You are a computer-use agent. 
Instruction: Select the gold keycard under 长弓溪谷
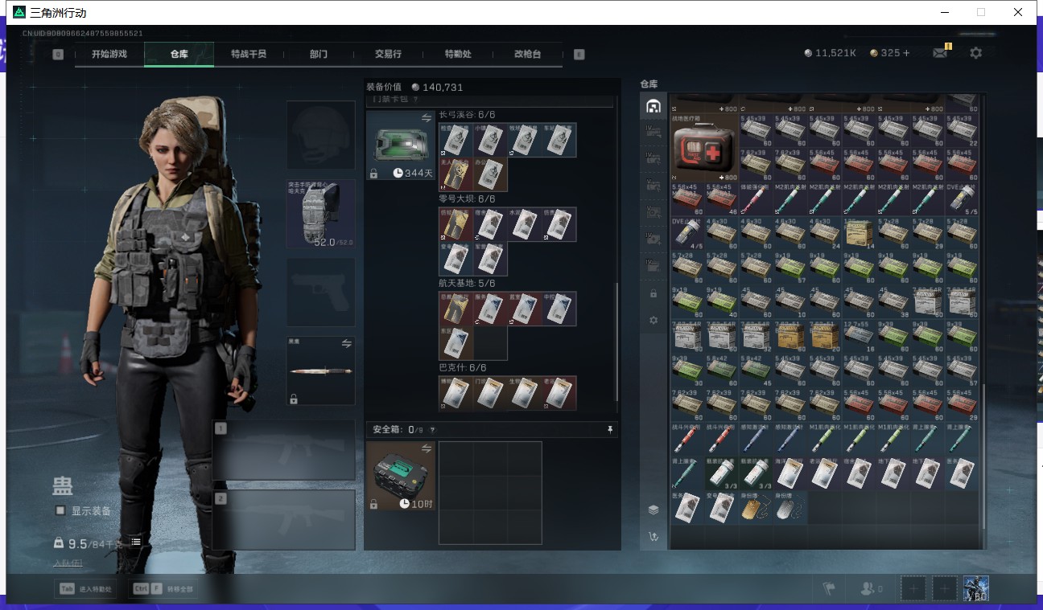[456, 174]
